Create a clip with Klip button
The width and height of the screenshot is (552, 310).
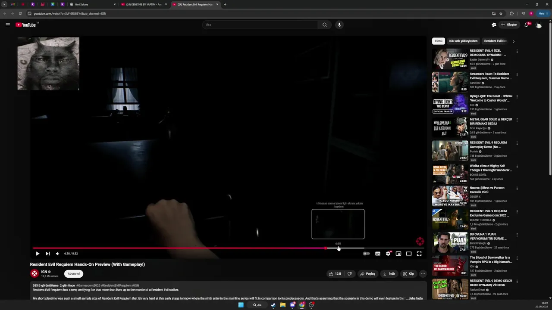point(408,274)
